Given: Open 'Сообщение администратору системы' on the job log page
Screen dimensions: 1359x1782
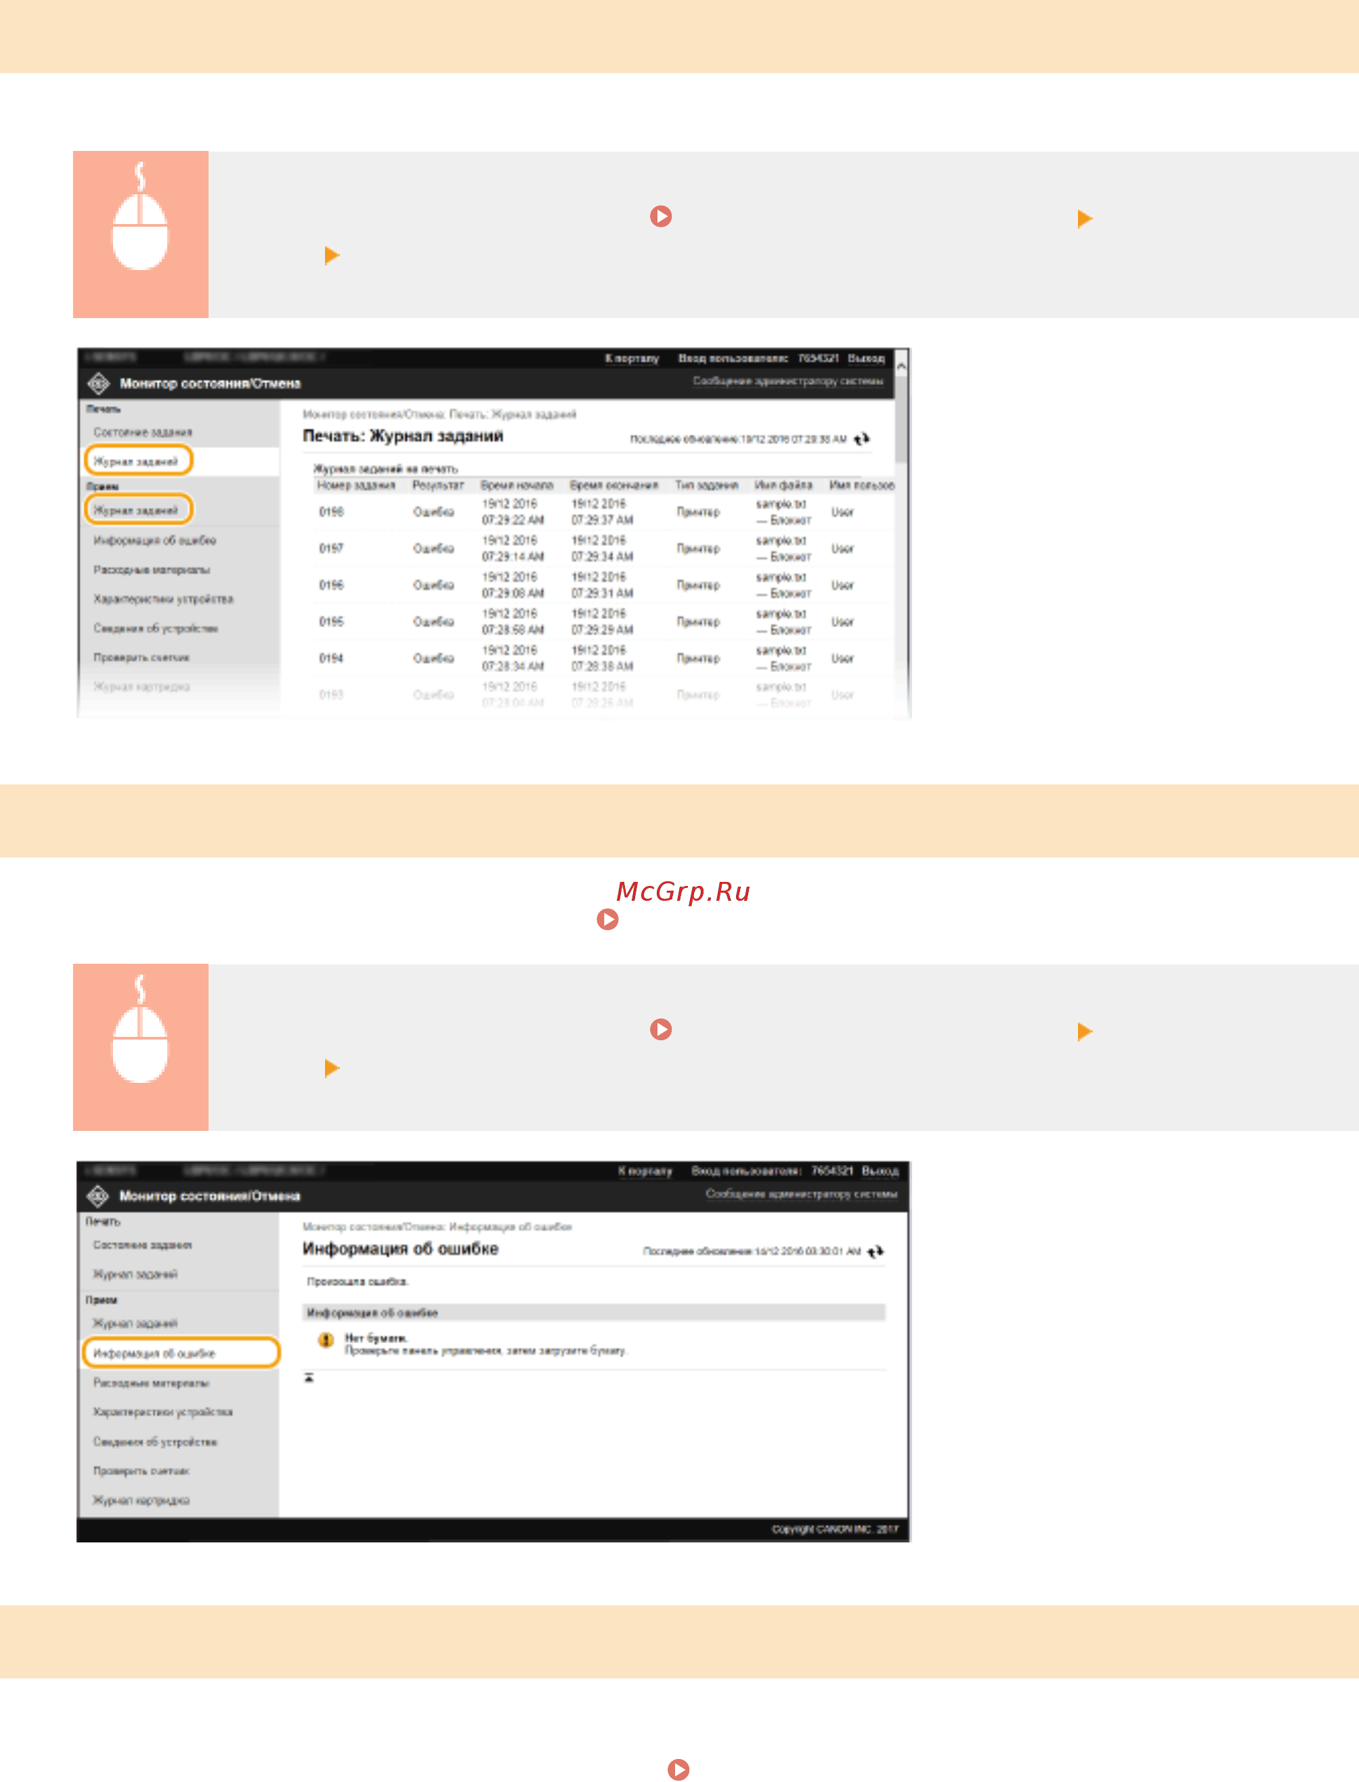Looking at the screenshot, I should [788, 381].
